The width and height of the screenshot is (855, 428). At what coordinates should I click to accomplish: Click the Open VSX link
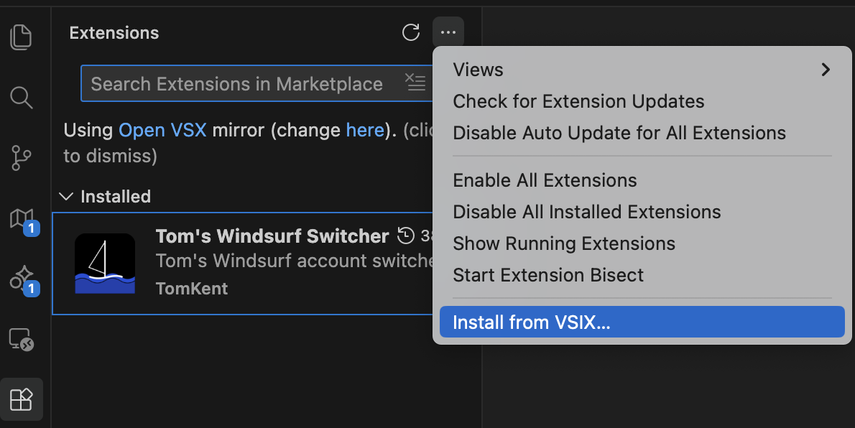click(x=162, y=130)
